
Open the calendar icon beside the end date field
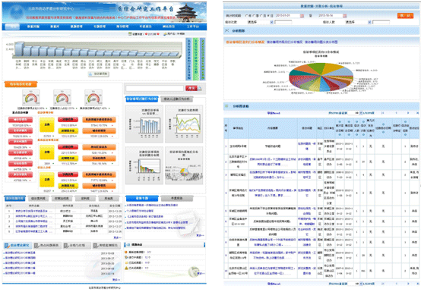(345, 16)
